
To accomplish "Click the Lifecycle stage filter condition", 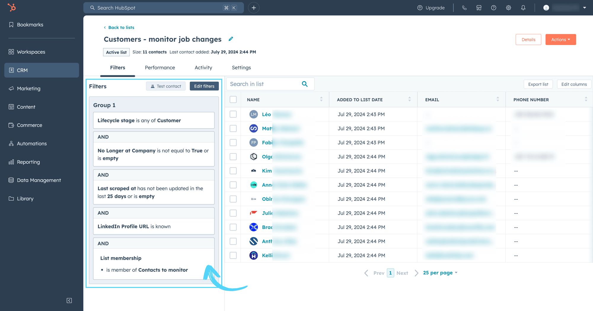I will [154, 120].
